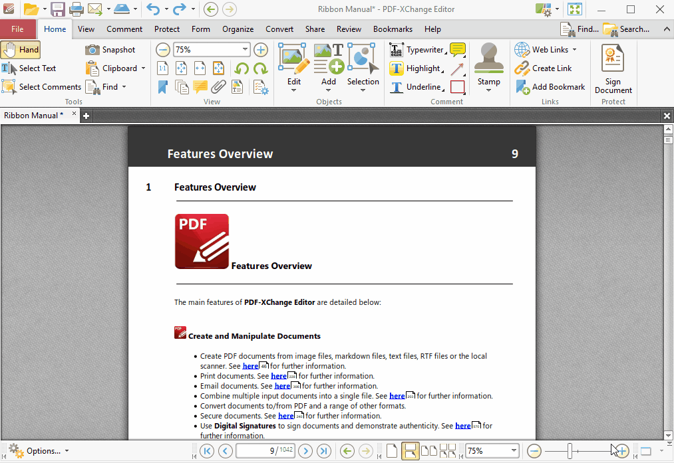The width and height of the screenshot is (674, 463).
Task: Select the Highlight text tool
Action: tap(416, 68)
